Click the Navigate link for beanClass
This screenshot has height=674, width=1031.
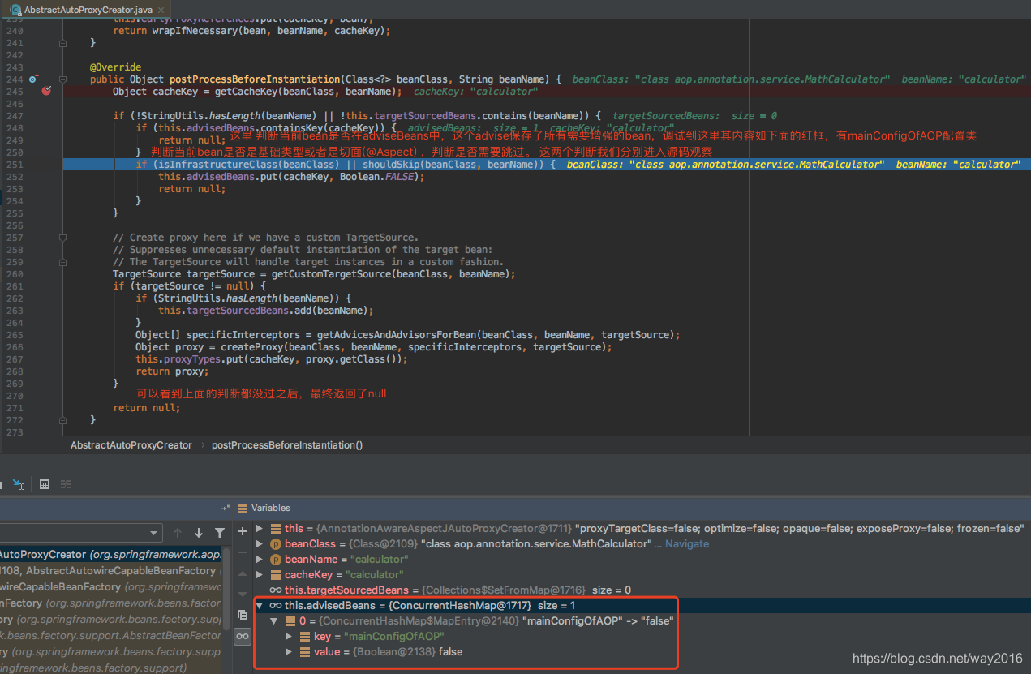[x=687, y=543]
